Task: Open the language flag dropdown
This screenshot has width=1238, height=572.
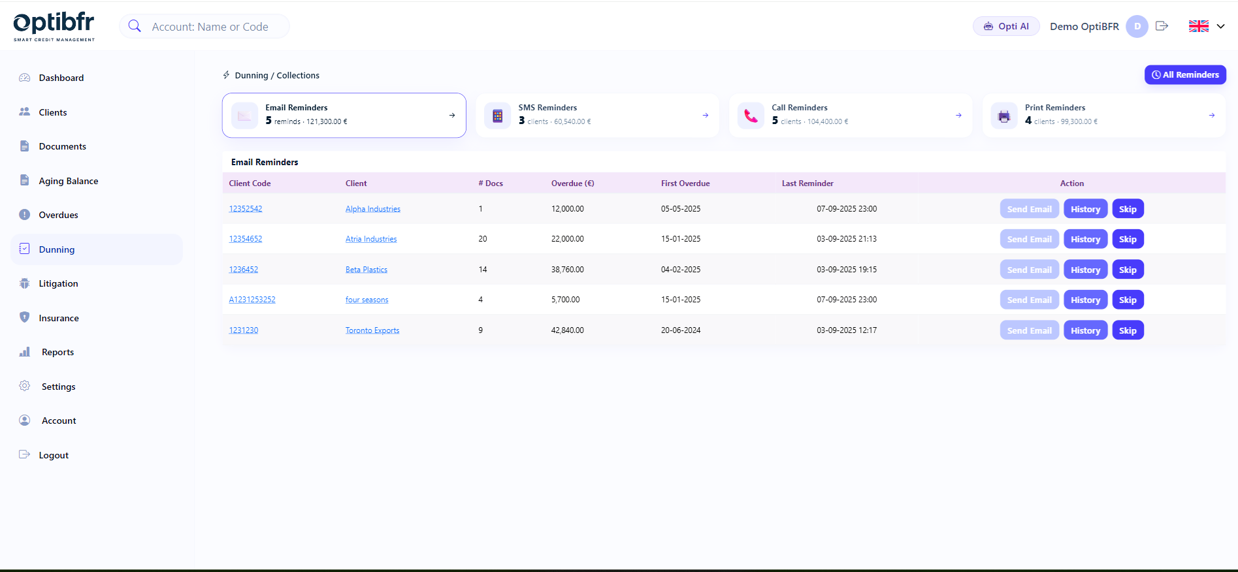Action: (x=1206, y=26)
